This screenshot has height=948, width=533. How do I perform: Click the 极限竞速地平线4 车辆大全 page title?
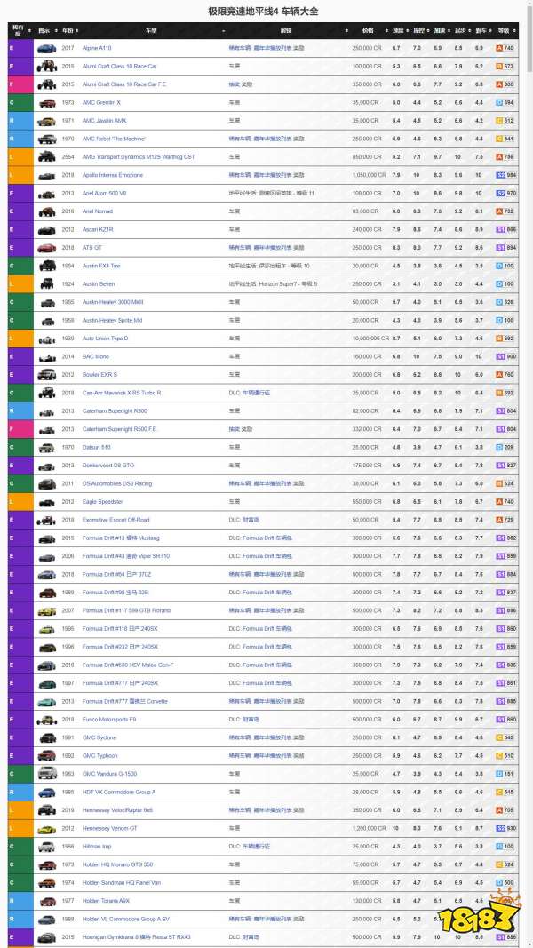click(x=263, y=11)
